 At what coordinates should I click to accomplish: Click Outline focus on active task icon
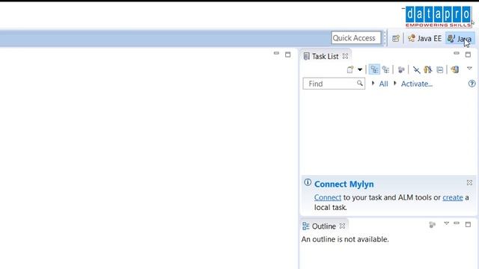[432, 225]
